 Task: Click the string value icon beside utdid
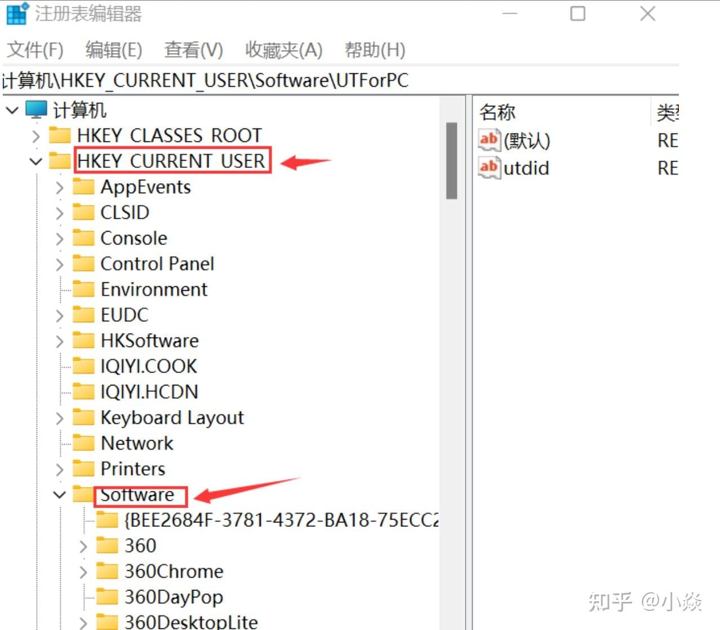point(488,168)
